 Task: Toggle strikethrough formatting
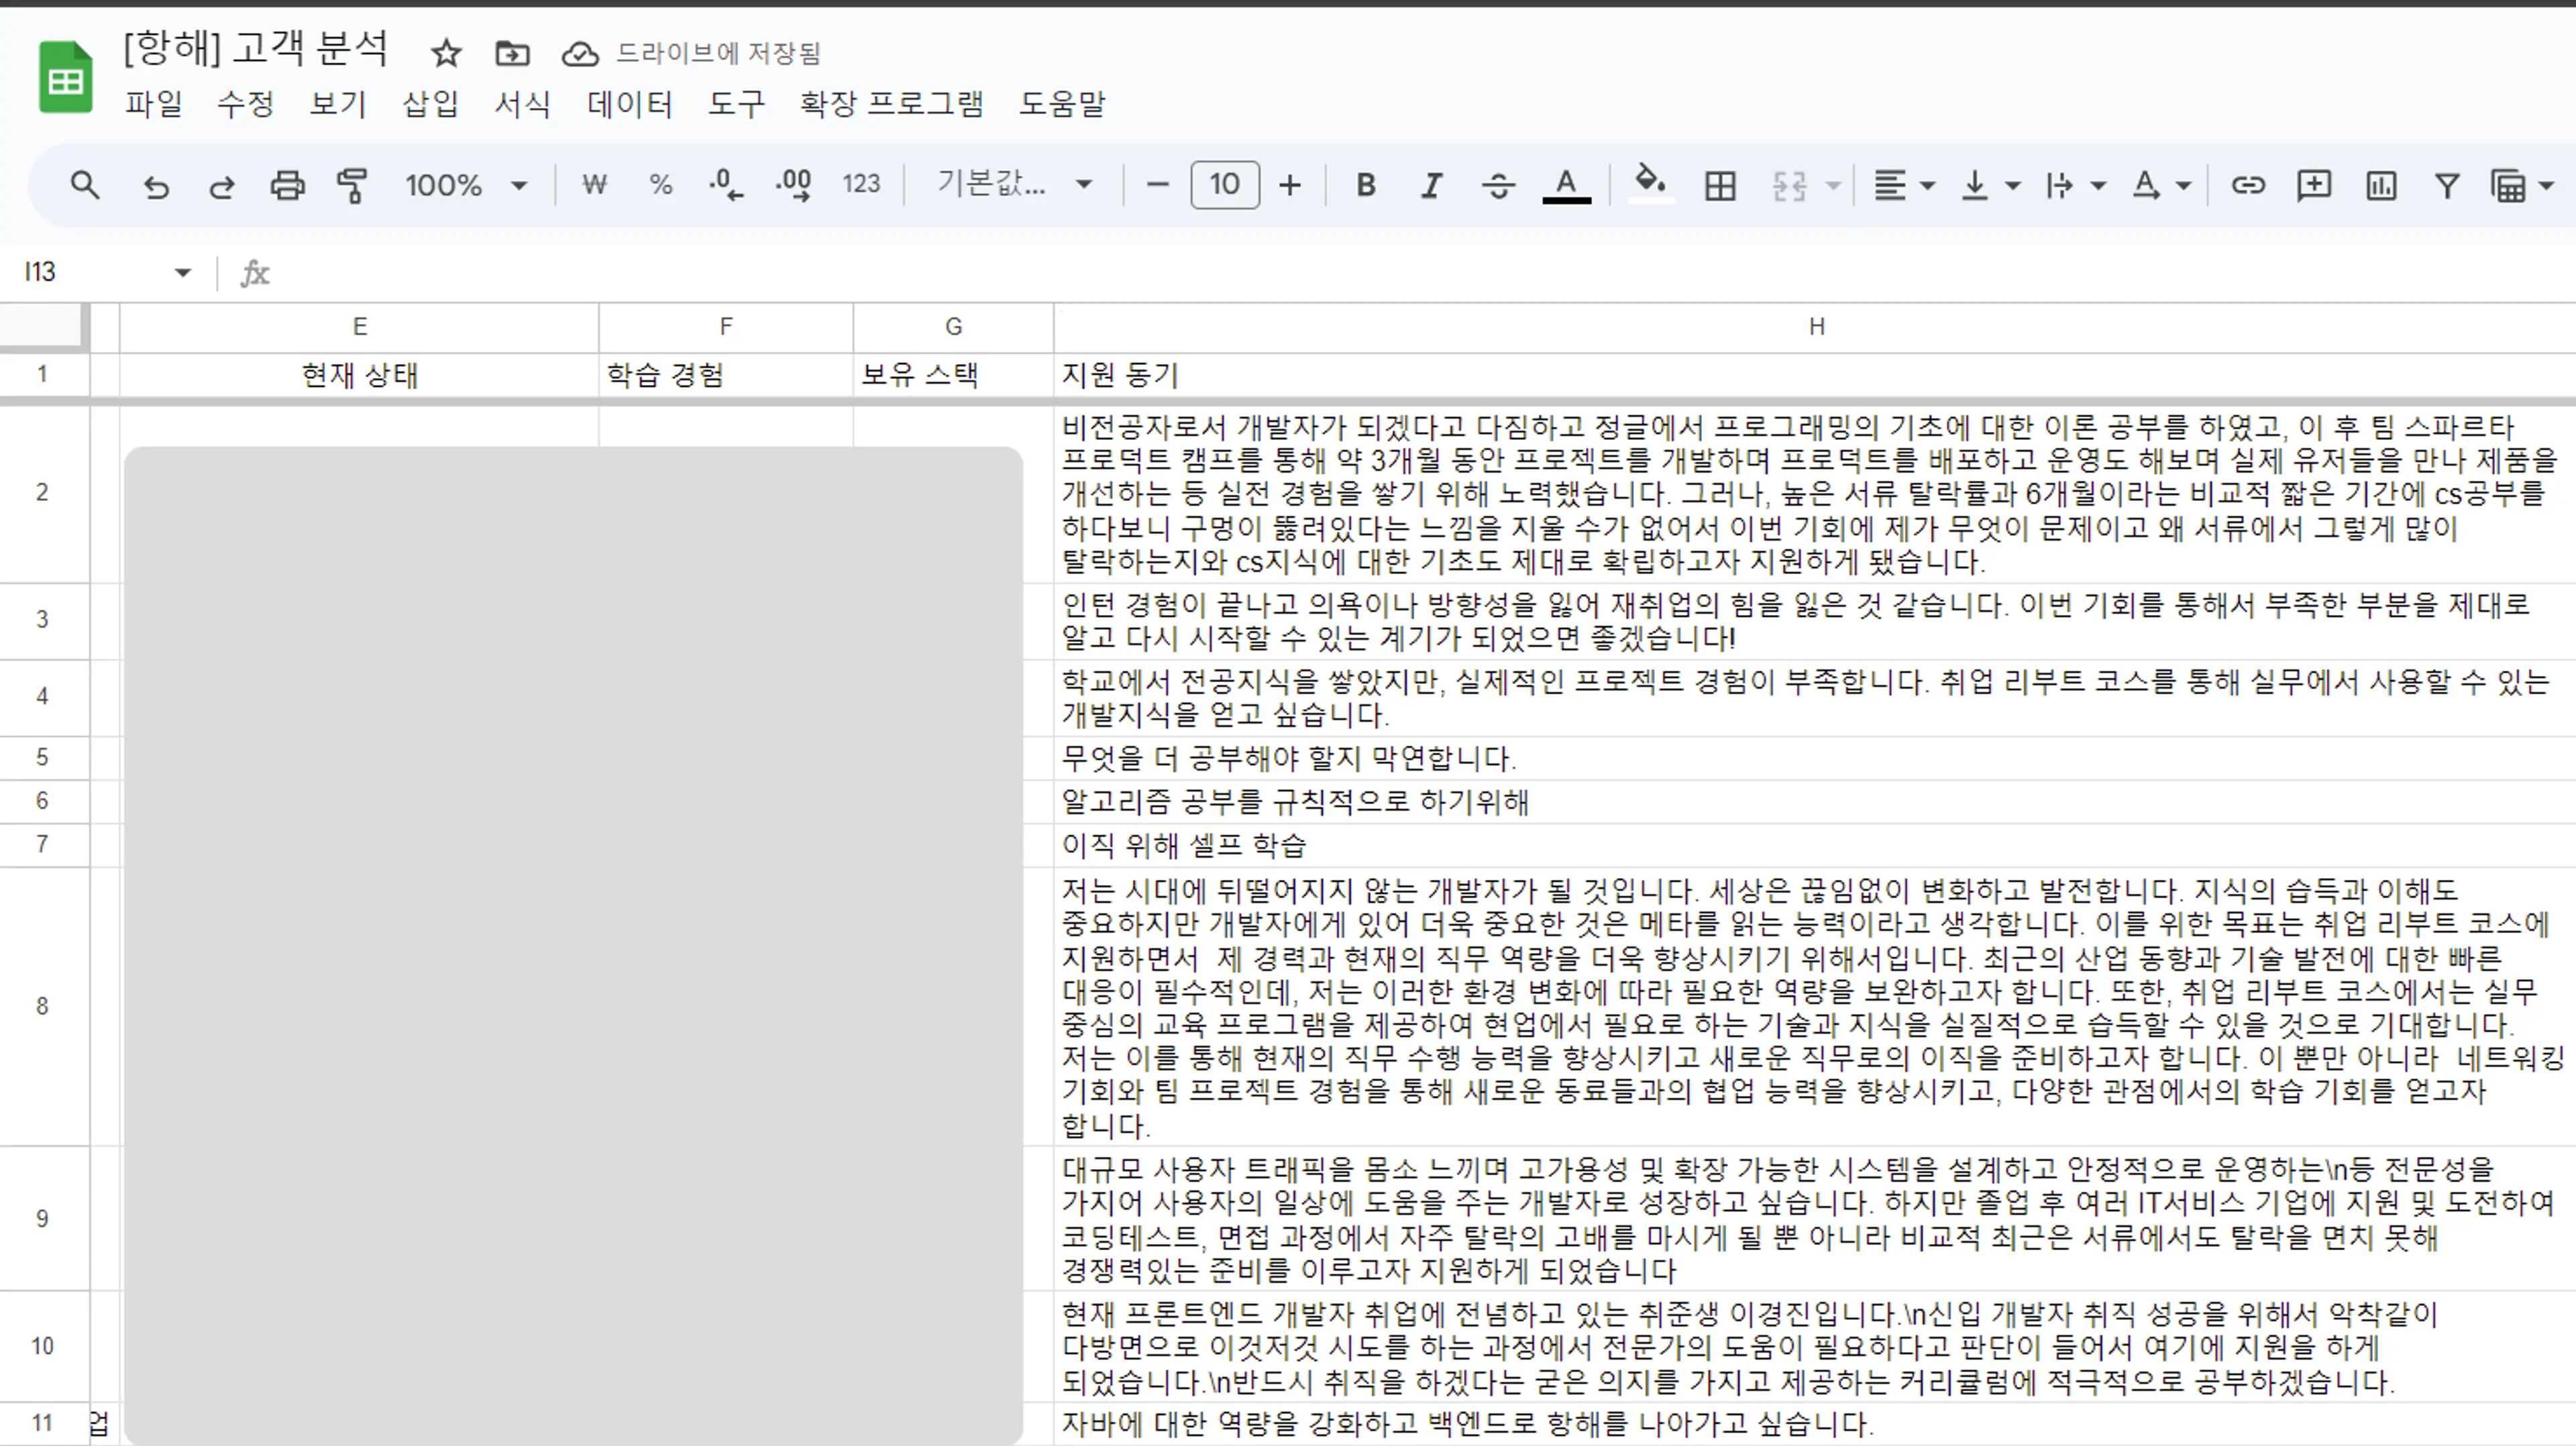click(1498, 185)
